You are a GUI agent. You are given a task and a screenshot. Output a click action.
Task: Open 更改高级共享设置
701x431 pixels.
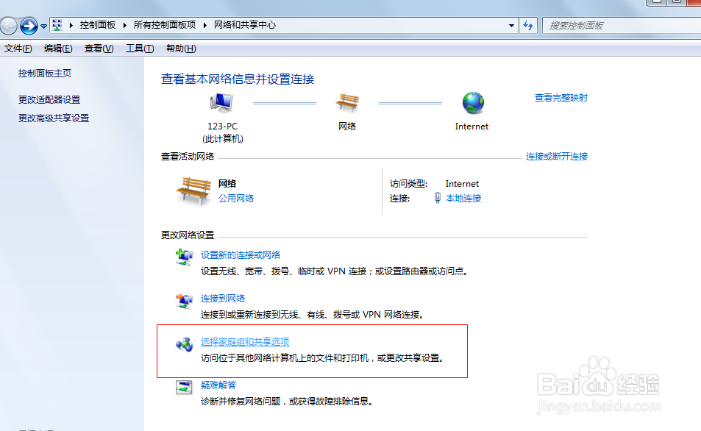[52, 118]
